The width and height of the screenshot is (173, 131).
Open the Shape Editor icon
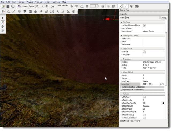pos(74,11)
